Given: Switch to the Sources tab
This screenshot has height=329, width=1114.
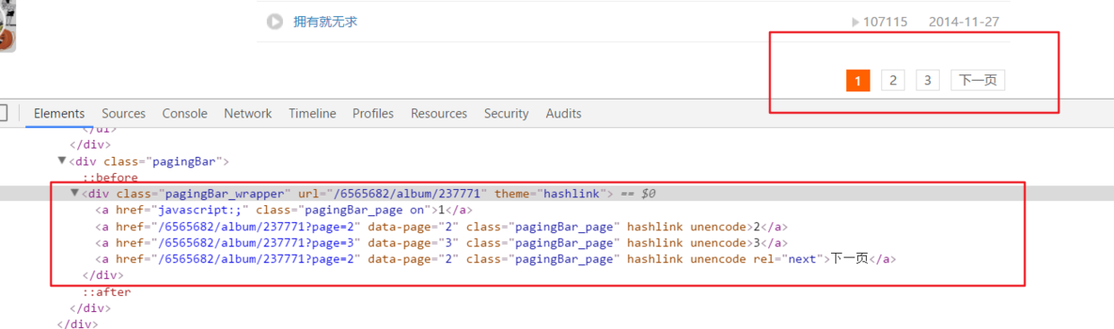Looking at the screenshot, I should 123,114.
